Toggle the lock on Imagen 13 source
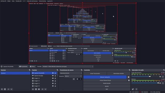 pyautogui.click(x=55, y=81)
